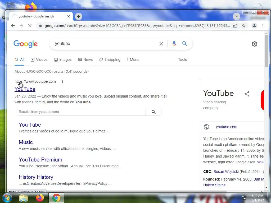
Task: Select the All results tab
Action: pos(19,59)
